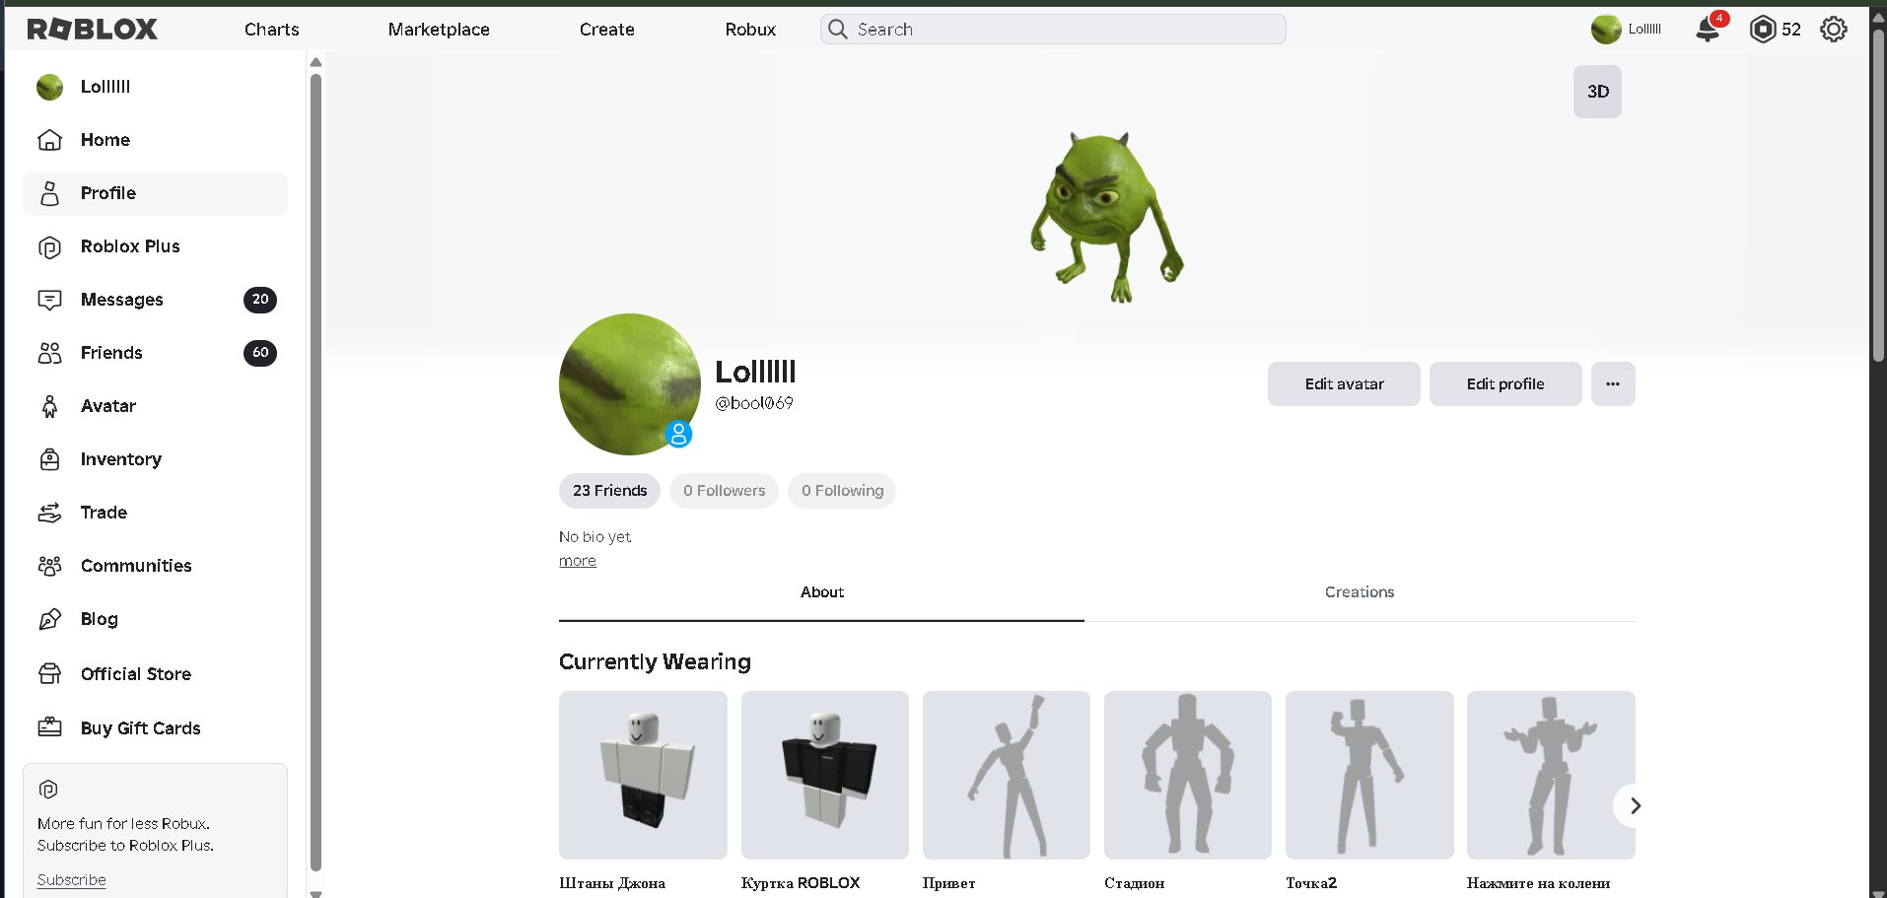
Task: Open the three-dots more options menu
Action: (1613, 384)
